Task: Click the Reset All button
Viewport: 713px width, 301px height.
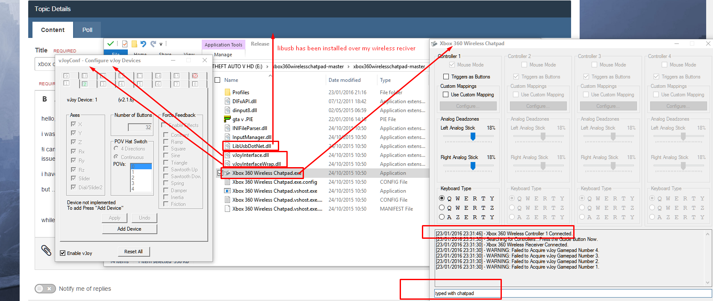Action: point(133,252)
